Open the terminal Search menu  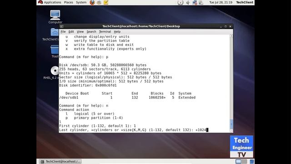(91, 31)
